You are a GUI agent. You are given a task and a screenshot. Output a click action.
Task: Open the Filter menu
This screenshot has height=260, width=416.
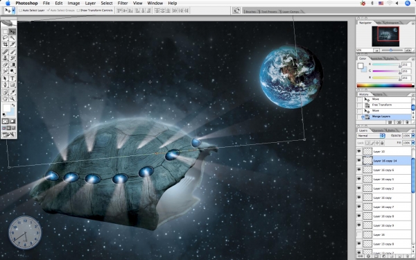123,3
